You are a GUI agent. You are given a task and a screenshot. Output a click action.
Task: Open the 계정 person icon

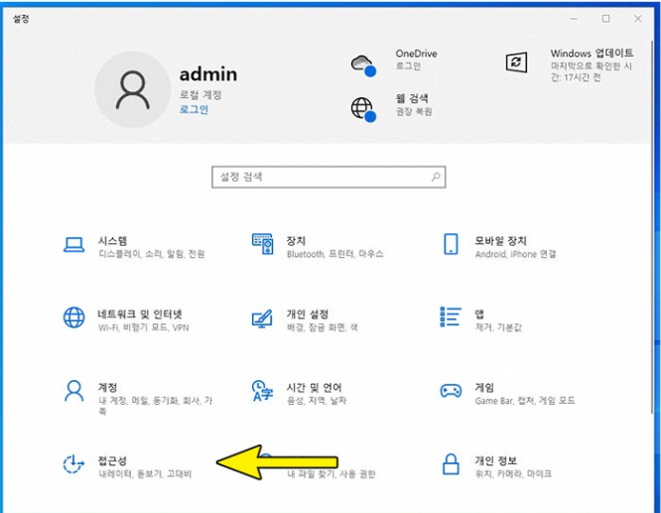(73, 391)
